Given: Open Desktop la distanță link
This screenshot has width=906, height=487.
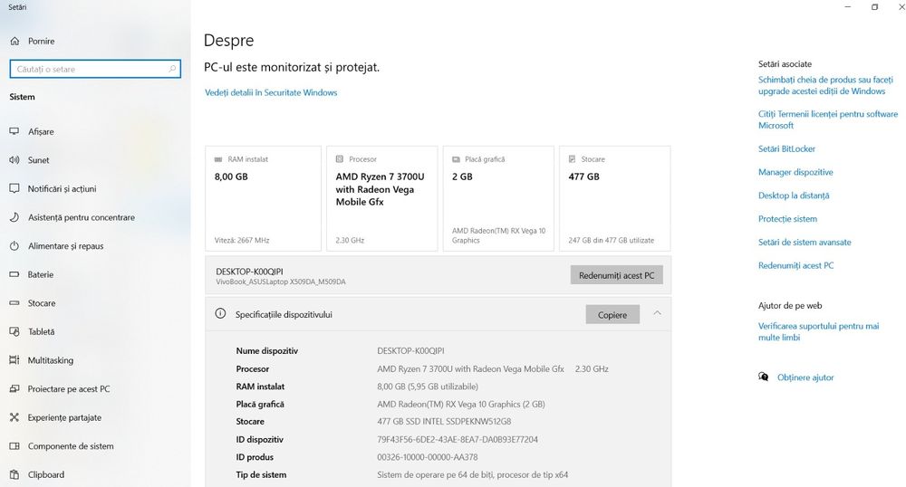Looking at the screenshot, I should click(x=794, y=196).
